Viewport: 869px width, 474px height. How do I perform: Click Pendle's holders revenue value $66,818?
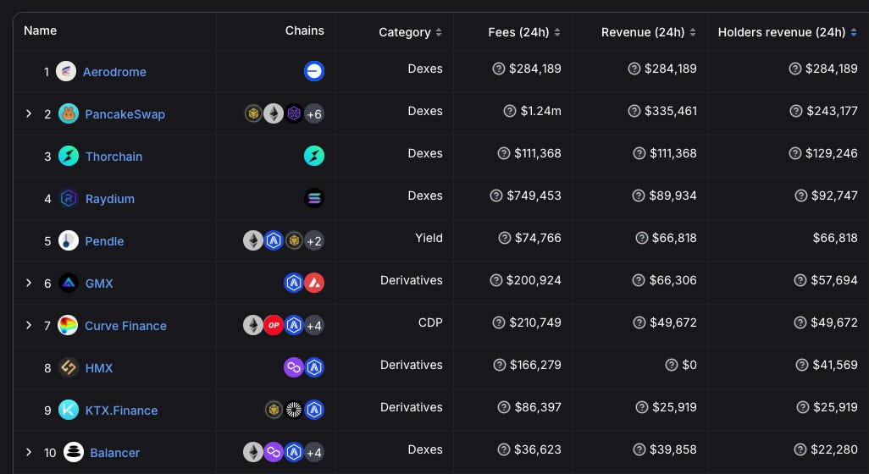[x=835, y=238]
